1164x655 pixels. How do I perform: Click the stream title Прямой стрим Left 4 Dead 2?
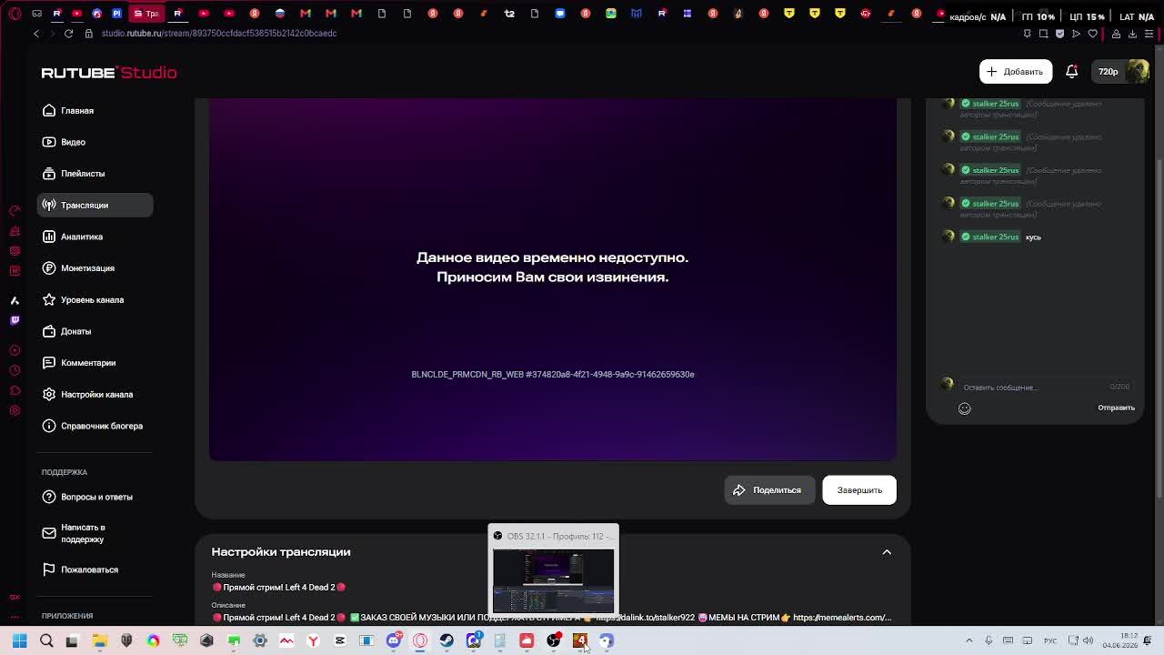(279, 587)
